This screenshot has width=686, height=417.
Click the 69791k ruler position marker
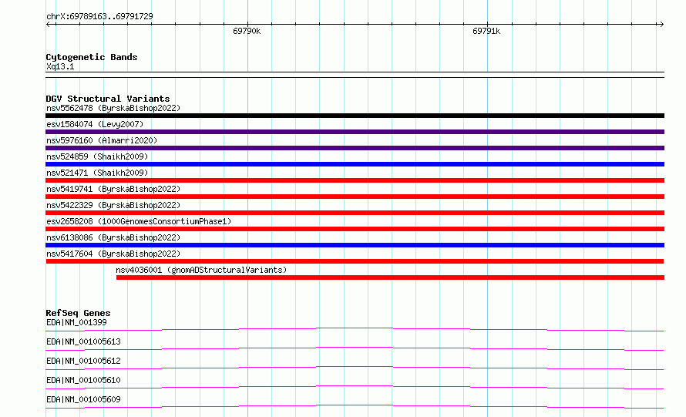click(486, 31)
